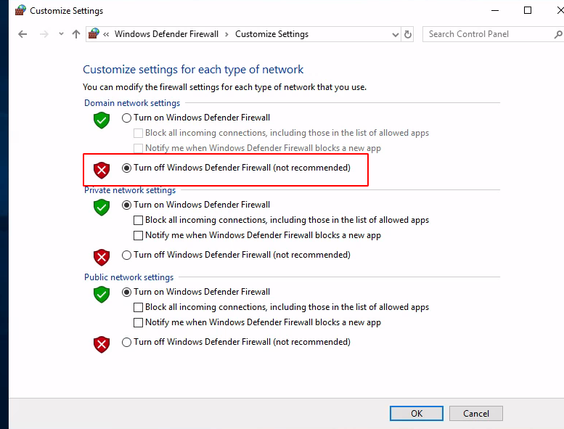Image resolution: width=564 pixels, height=429 pixels.
Task: Click the Domain green shield icon
Action: (x=102, y=120)
